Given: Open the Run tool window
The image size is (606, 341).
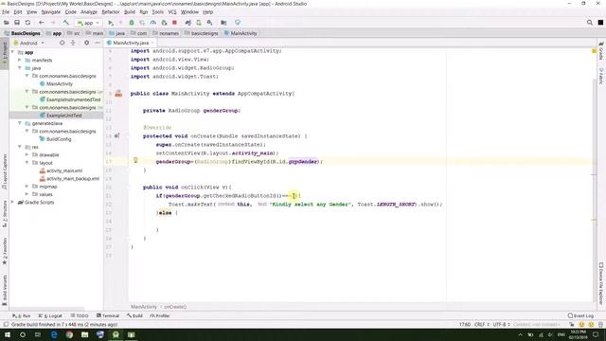Looking at the screenshot, I should 22,315.
